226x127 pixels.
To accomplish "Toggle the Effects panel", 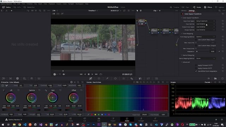I will point(208,7).
